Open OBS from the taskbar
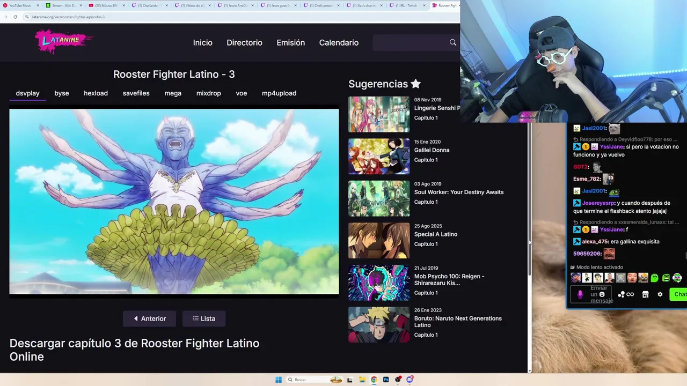Image resolution: width=687 pixels, height=386 pixels. click(398, 380)
